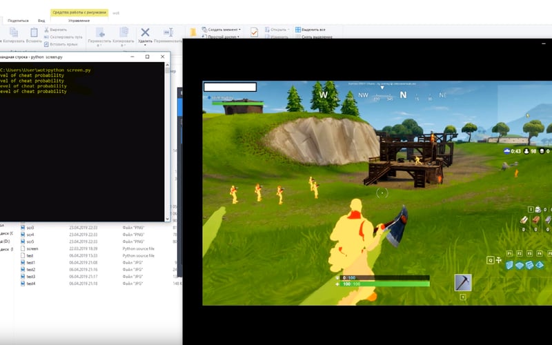
Task: Select the wall building piece under F1
Action: (x=509, y=265)
